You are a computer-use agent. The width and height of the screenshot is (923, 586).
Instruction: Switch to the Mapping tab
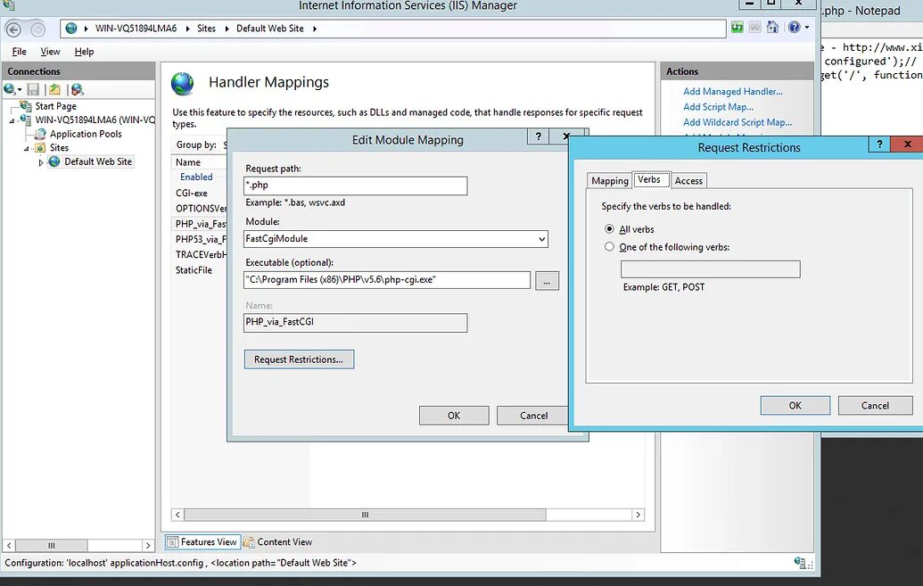(609, 181)
